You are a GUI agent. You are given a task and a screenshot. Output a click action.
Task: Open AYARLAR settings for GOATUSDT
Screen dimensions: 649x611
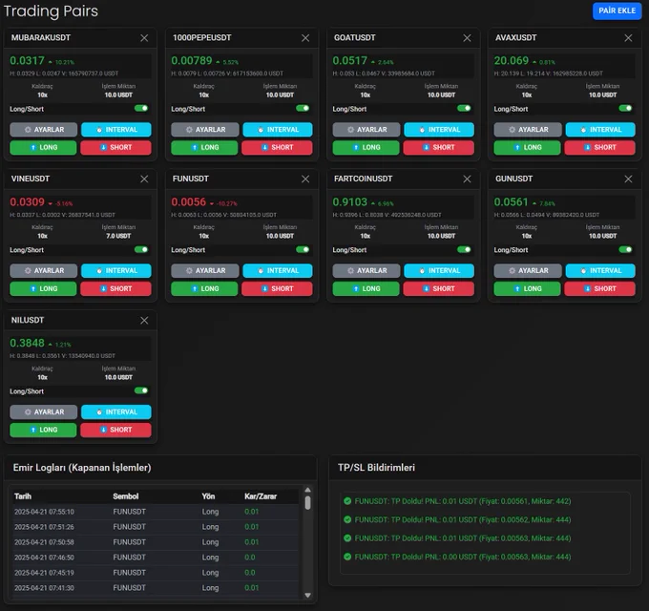click(366, 130)
